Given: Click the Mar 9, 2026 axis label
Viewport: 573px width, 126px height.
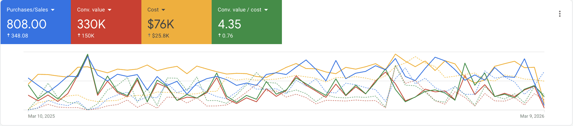Looking at the screenshot, I should tap(532, 116).
